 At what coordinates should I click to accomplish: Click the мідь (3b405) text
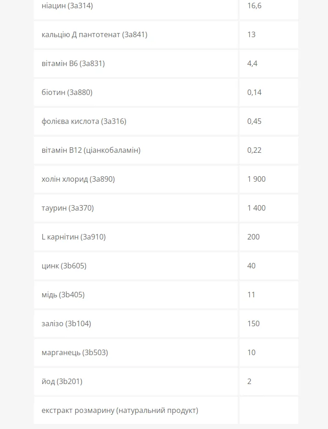tap(63, 295)
